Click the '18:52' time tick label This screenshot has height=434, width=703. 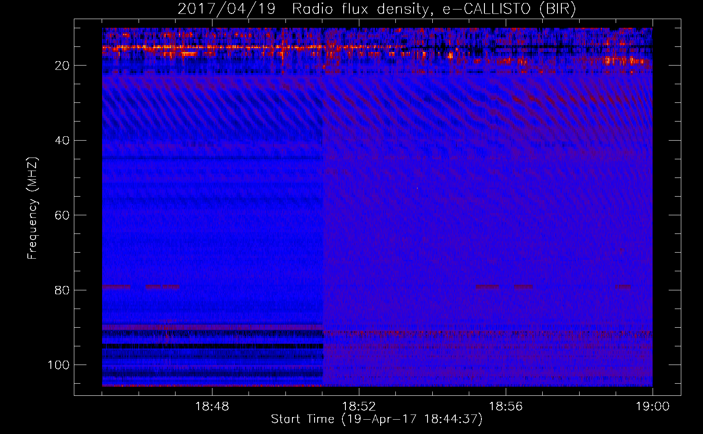(x=359, y=407)
